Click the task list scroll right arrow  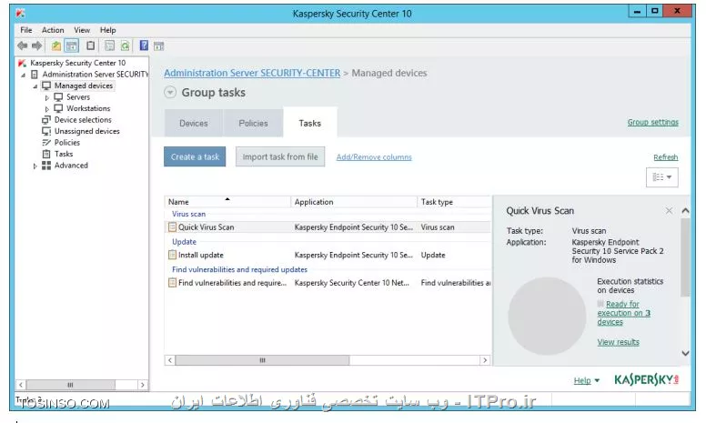coord(485,360)
